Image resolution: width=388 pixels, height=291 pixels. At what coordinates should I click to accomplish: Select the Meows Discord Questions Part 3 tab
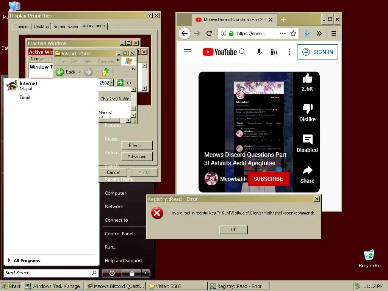tap(234, 20)
